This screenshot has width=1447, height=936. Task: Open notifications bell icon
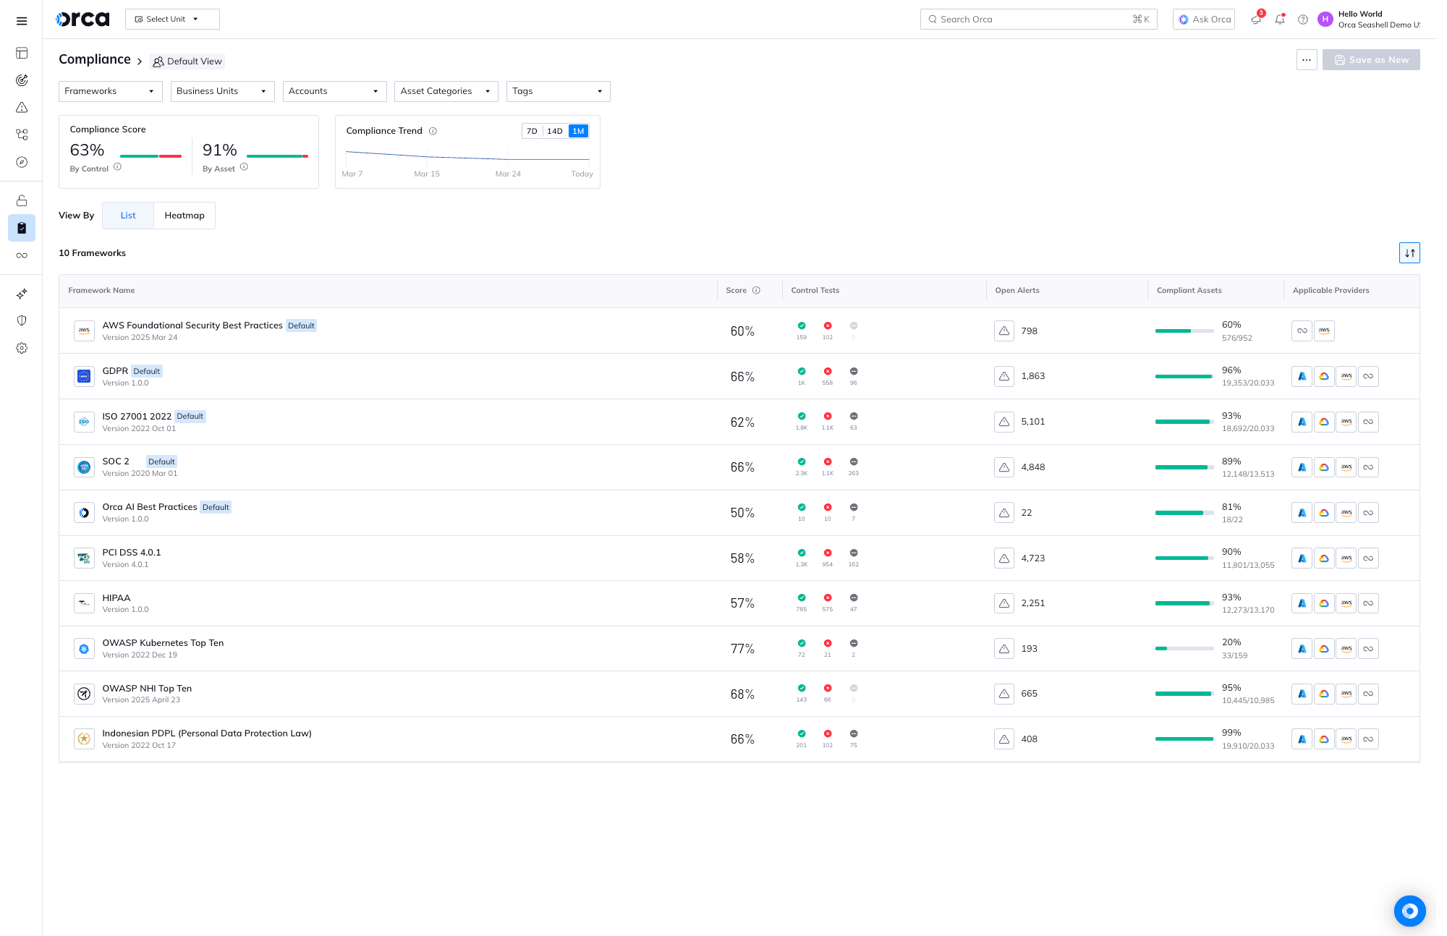coord(1280,20)
